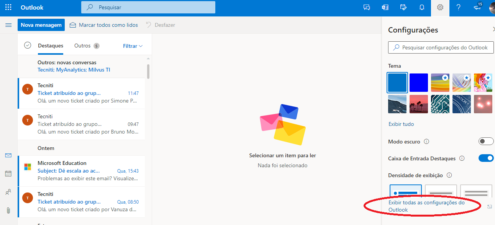
Task: Click the settings gear icon
Action: click(440, 7)
